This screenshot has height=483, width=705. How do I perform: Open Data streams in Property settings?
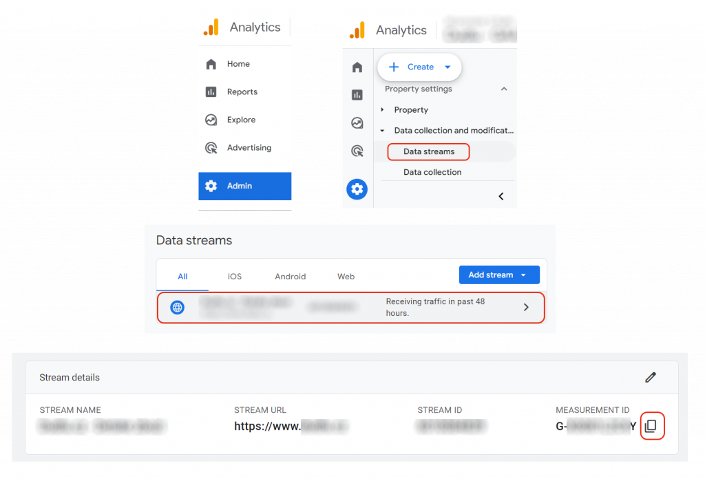point(428,151)
